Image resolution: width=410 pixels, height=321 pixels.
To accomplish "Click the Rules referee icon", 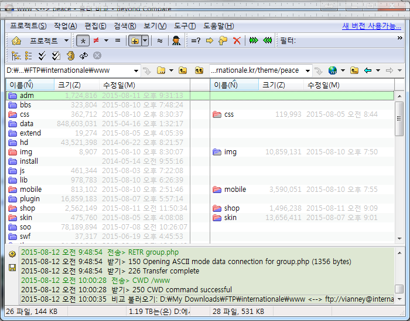I will 175,40.
